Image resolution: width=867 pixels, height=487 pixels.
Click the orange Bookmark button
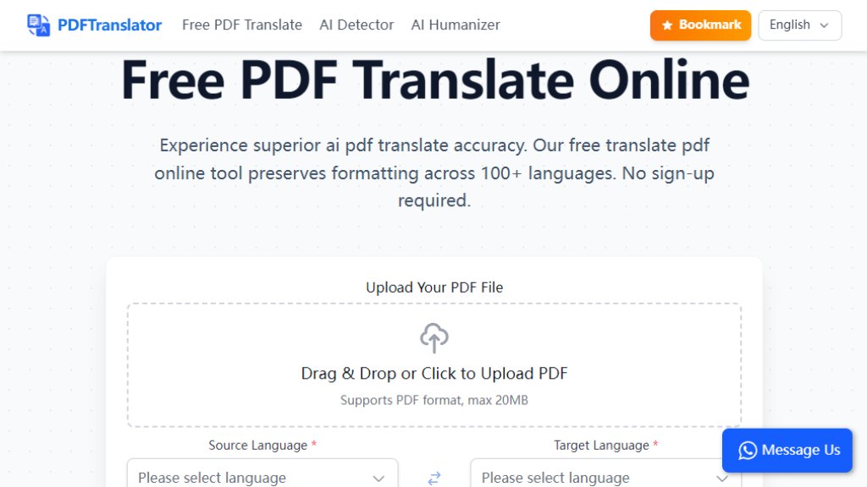700,25
